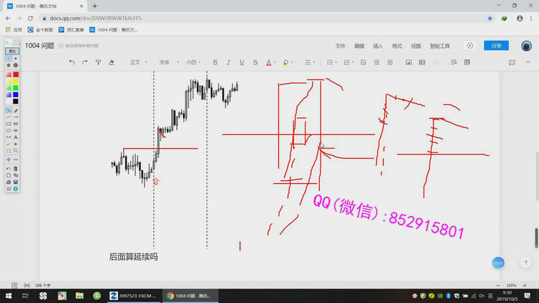Open the 小四 font size dropdown
This screenshot has width=539, height=303.
(x=193, y=62)
